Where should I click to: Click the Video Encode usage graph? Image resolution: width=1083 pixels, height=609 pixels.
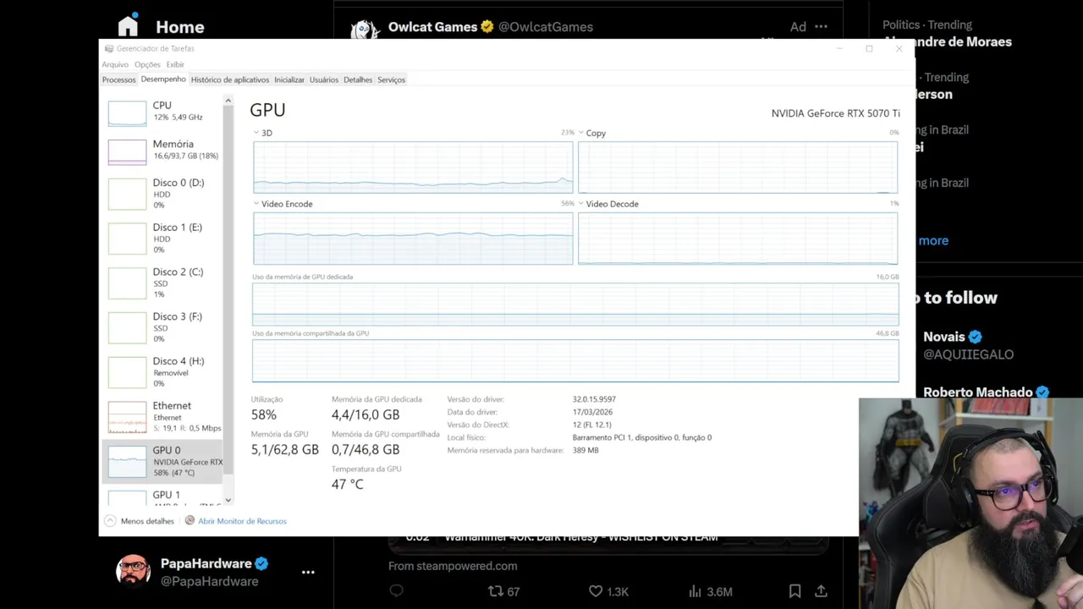[413, 239]
